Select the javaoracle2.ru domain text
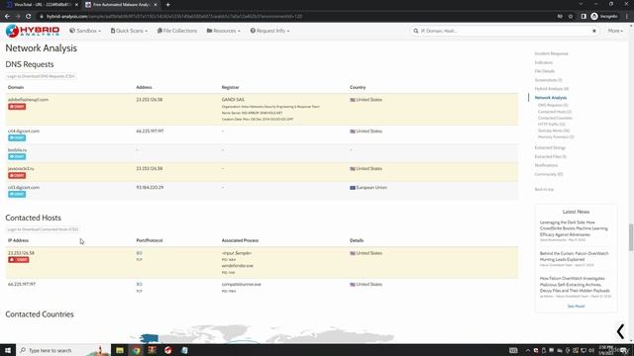Screen dimensions: 634x356 [21, 168]
